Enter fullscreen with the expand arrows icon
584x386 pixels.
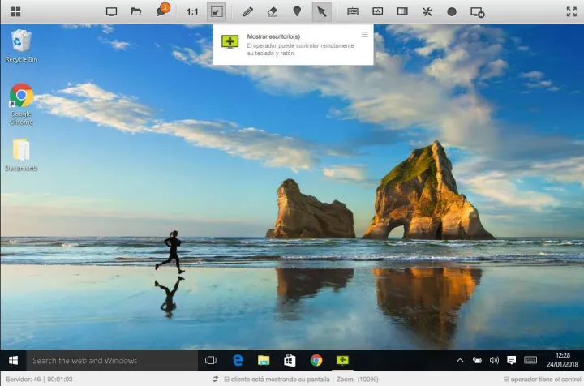pos(570,12)
